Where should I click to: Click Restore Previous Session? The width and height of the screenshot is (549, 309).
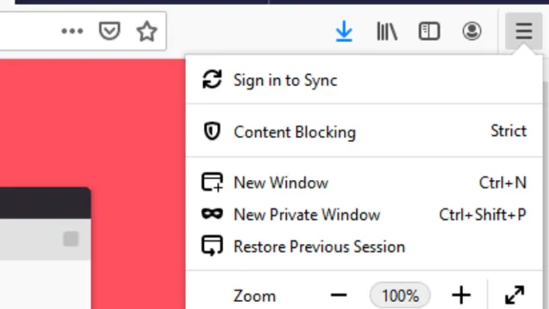[319, 246]
